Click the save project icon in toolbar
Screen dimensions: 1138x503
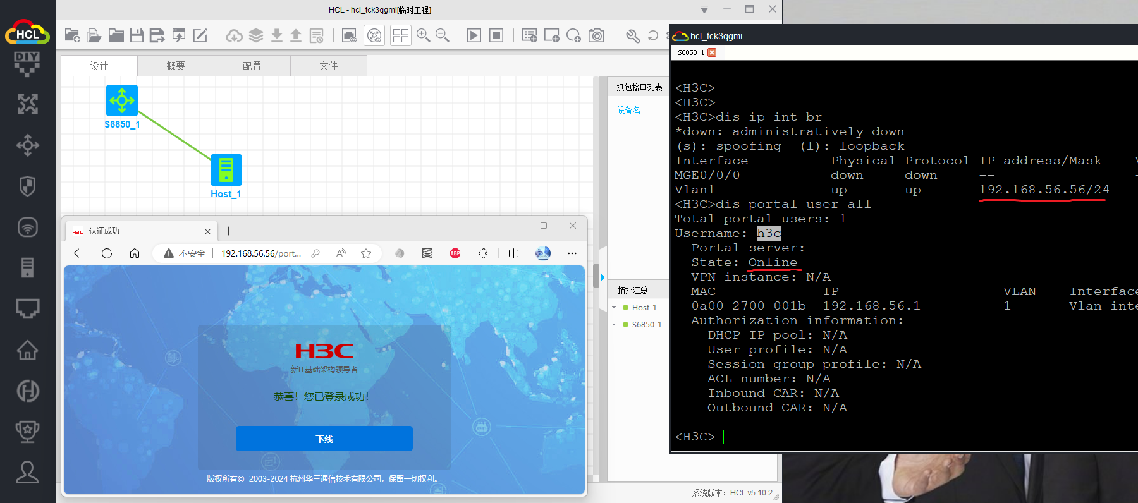(x=137, y=35)
